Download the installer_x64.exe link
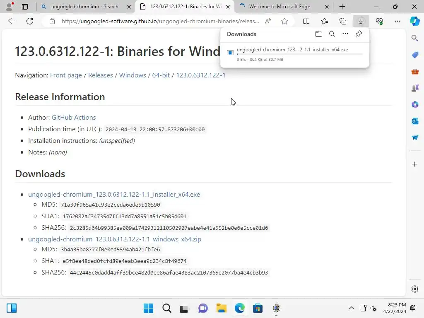The width and height of the screenshot is (424, 318). pyautogui.click(x=114, y=195)
